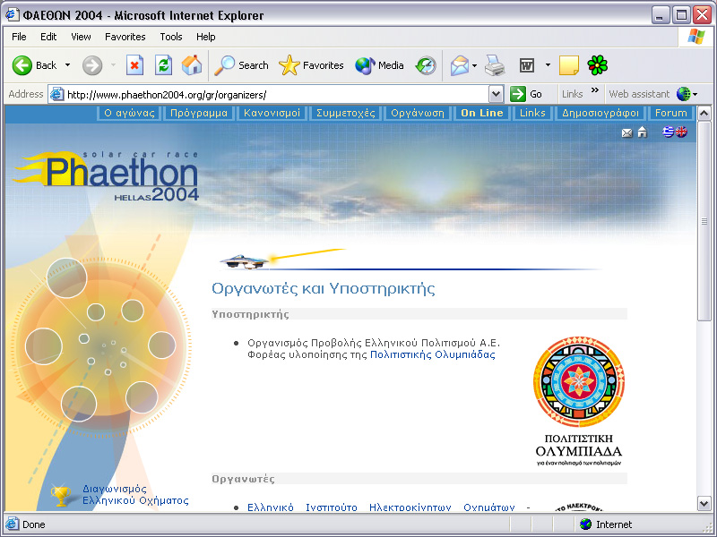
Task: Open the Ελληνικό Ινστιτούτο Ηλεκτροκίνητων Οχημάτων link
Action: click(381, 507)
